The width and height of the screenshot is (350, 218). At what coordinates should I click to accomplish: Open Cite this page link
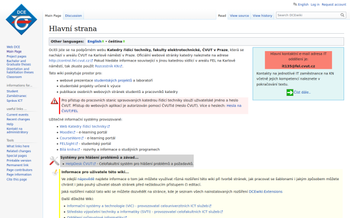tap(16, 179)
